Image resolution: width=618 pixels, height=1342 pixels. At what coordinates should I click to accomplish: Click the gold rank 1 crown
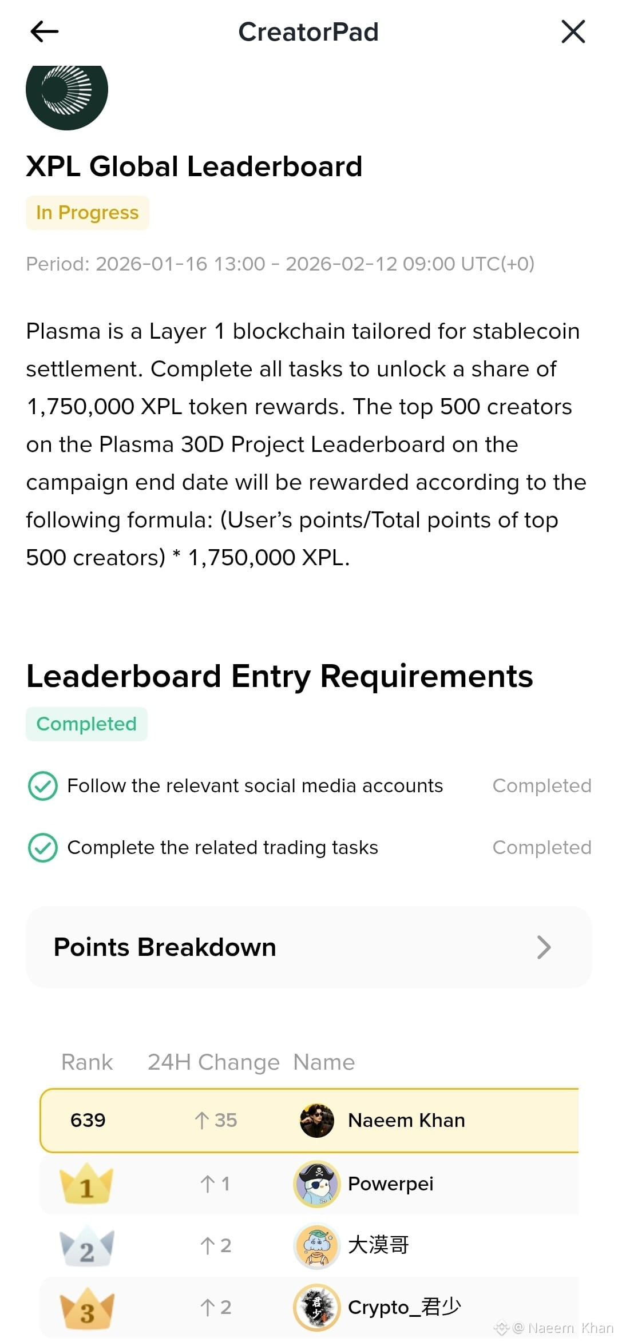[x=86, y=1183]
